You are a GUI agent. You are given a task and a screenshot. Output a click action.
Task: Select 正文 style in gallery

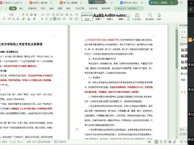87,17
